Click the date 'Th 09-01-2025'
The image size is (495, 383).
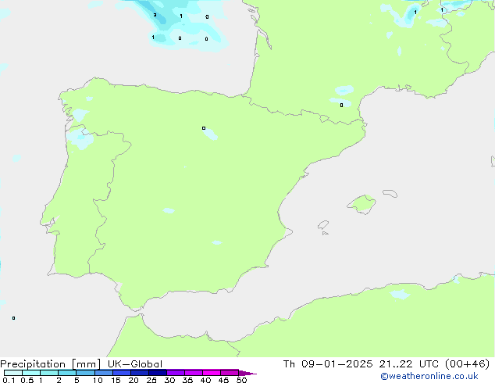pyautogui.click(x=328, y=364)
